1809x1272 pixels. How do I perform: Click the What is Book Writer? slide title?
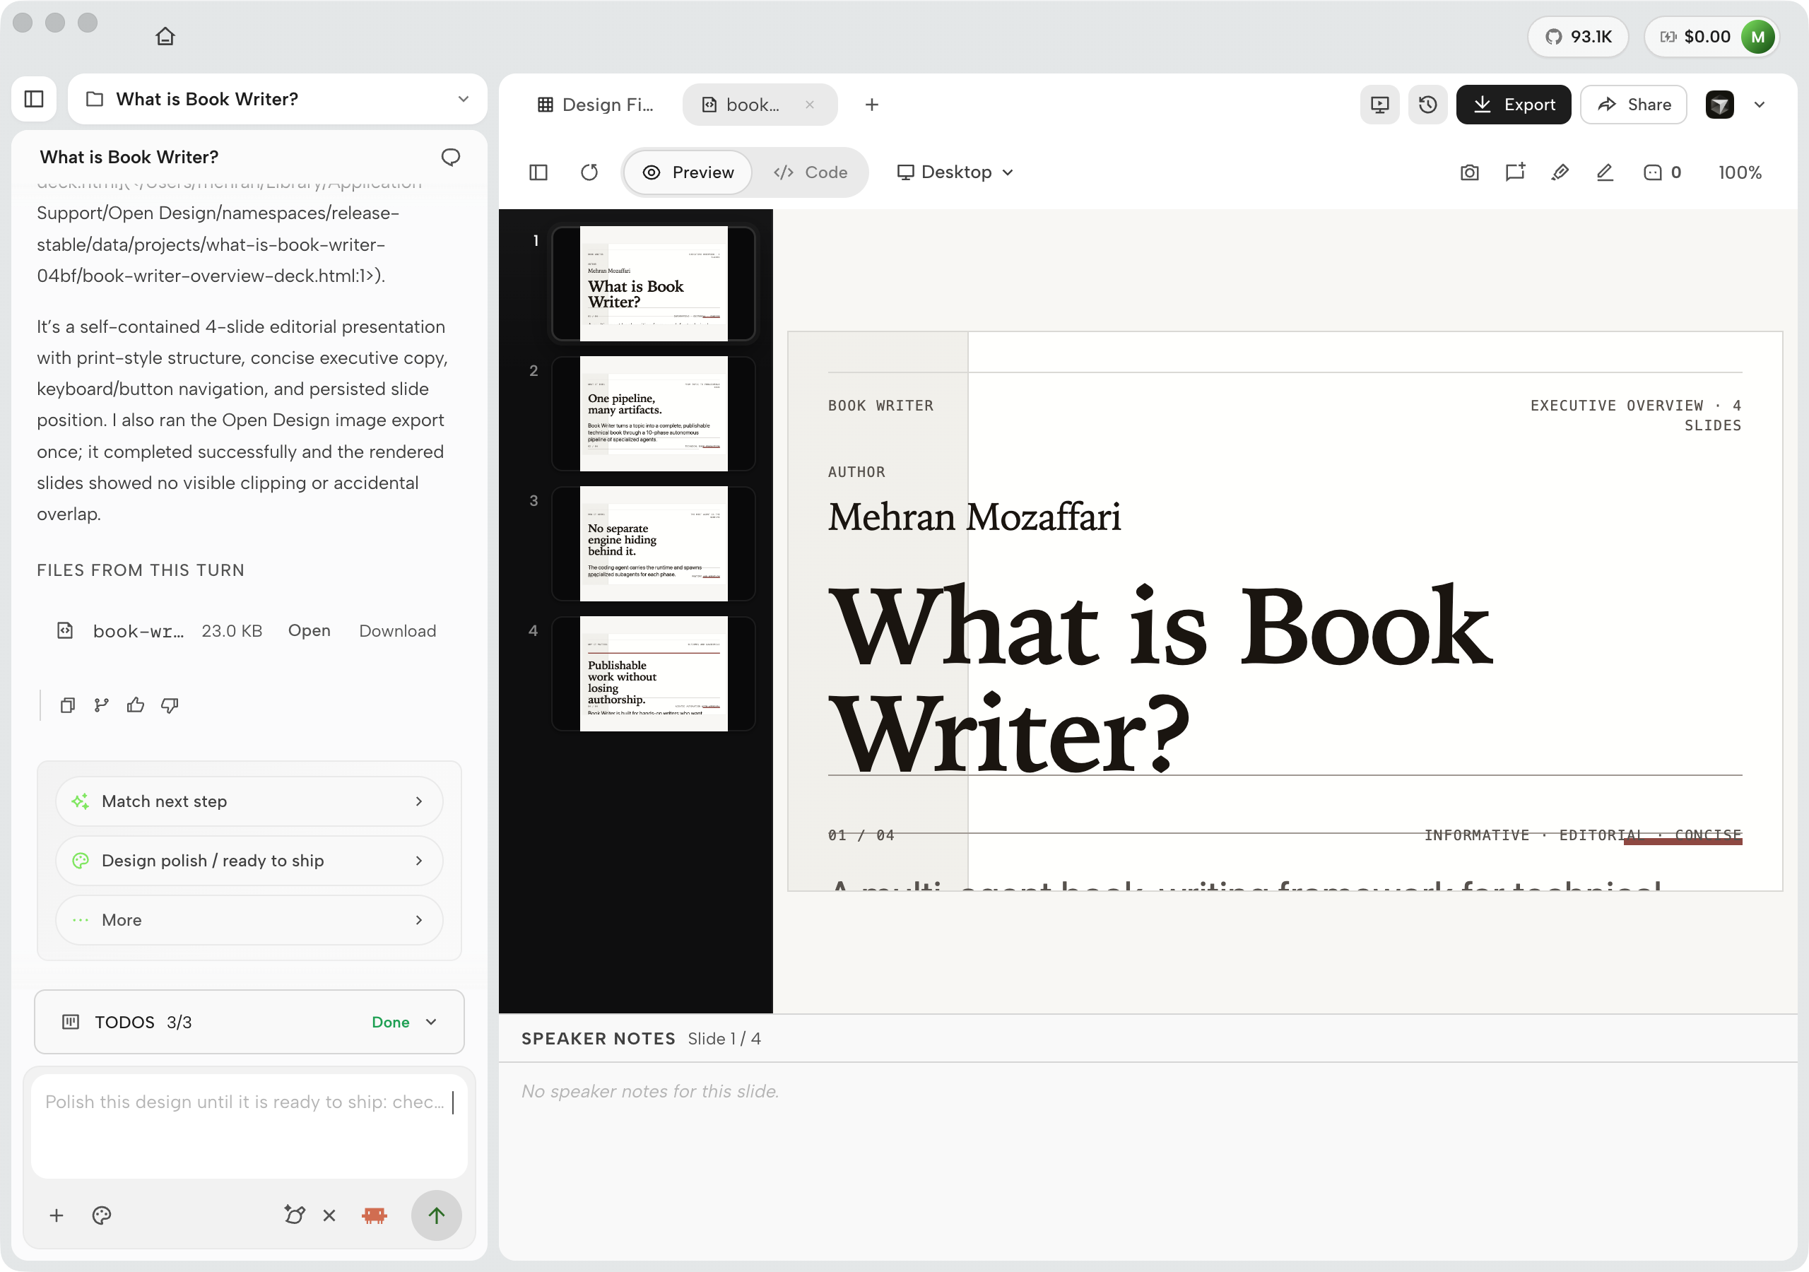click(x=1161, y=678)
